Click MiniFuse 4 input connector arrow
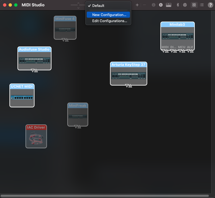 63,40
